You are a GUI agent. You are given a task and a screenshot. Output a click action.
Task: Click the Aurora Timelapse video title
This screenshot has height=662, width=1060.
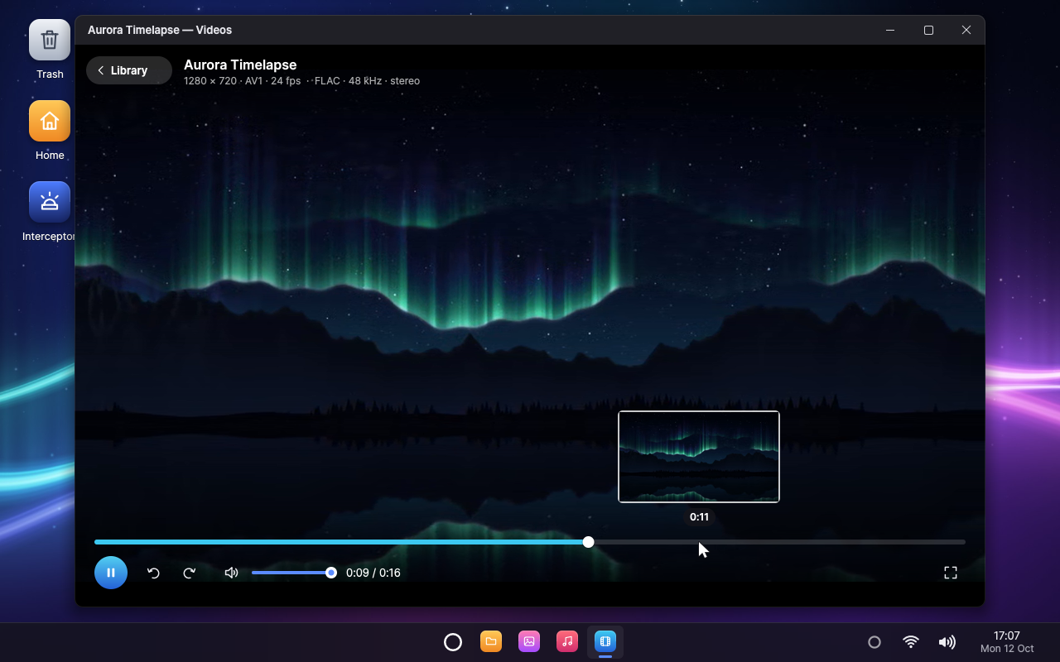point(240,65)
